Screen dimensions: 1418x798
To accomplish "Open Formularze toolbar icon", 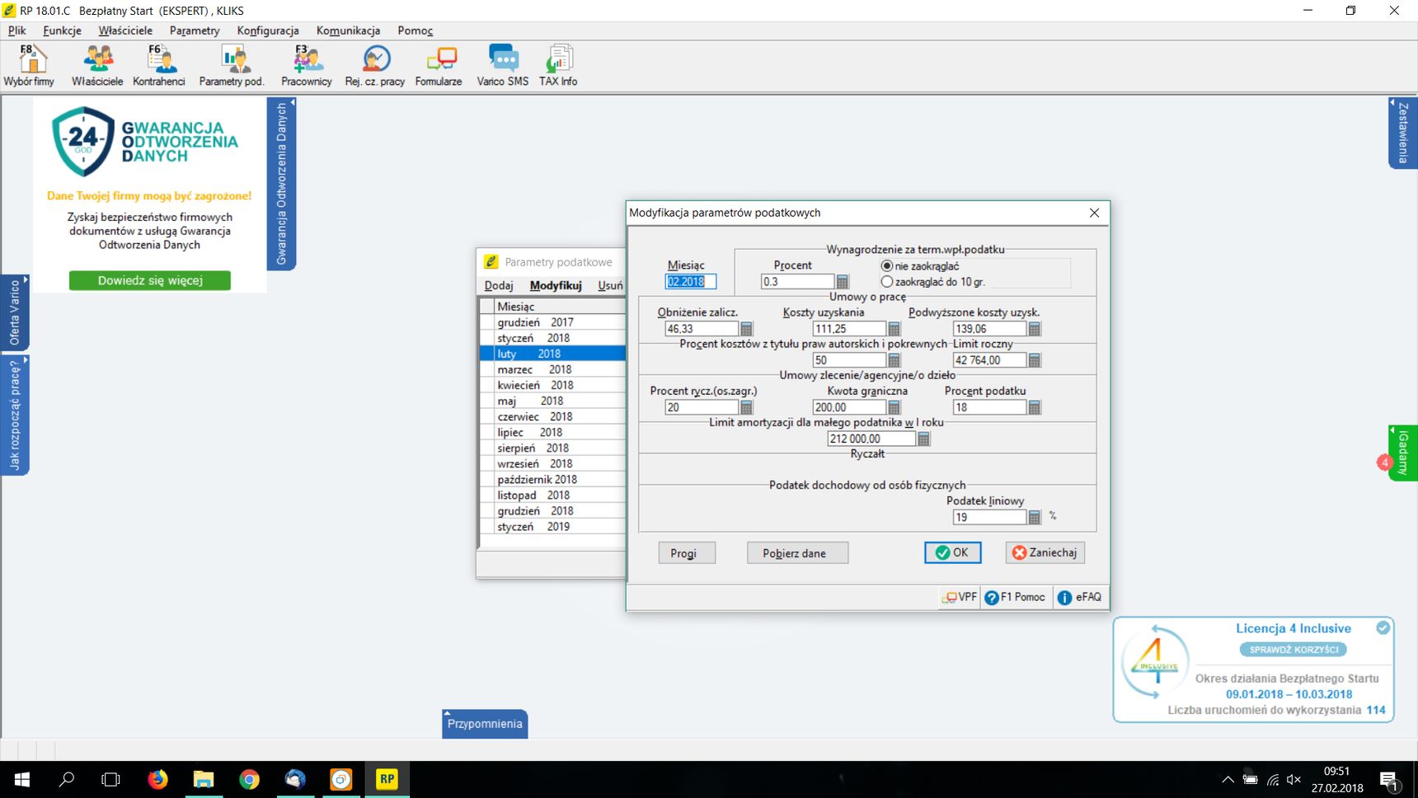I will click(x=439, y=65).
